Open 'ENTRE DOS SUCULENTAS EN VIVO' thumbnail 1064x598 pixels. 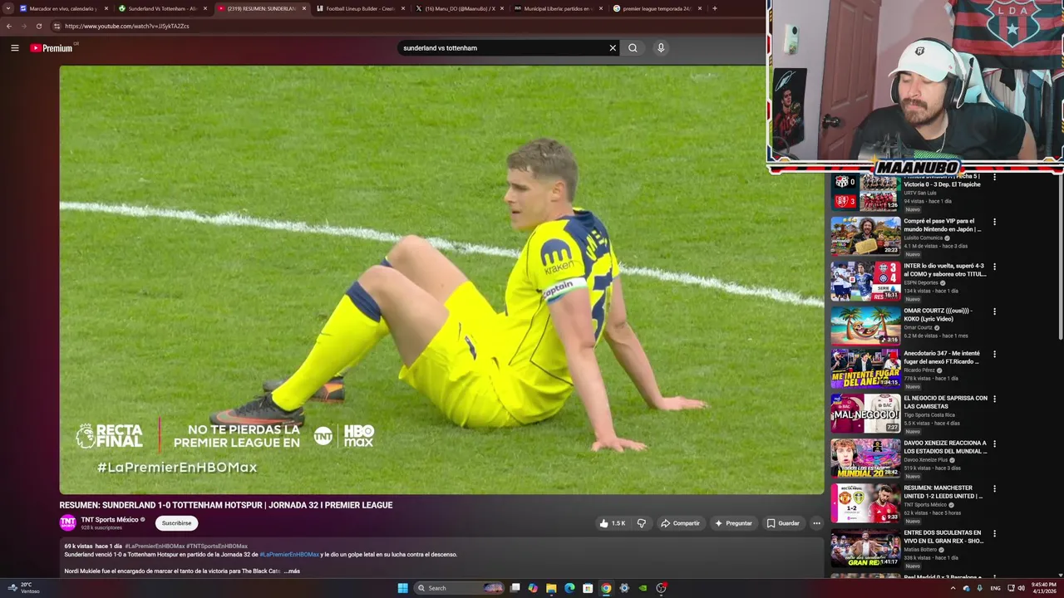[865, 548]
